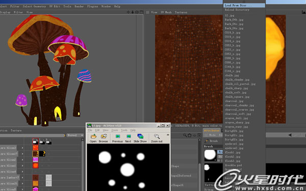This screenshot has height=191, width=306.
Task: Open View menu in ACDSee window
Action: (106, 130)
